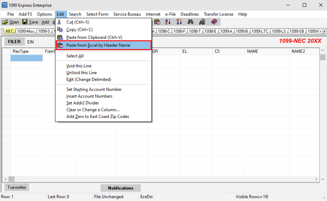Click the purple help book toolbar icon
Screen dimensions: 327x201
pyautogui.click(x=214, y=22)
